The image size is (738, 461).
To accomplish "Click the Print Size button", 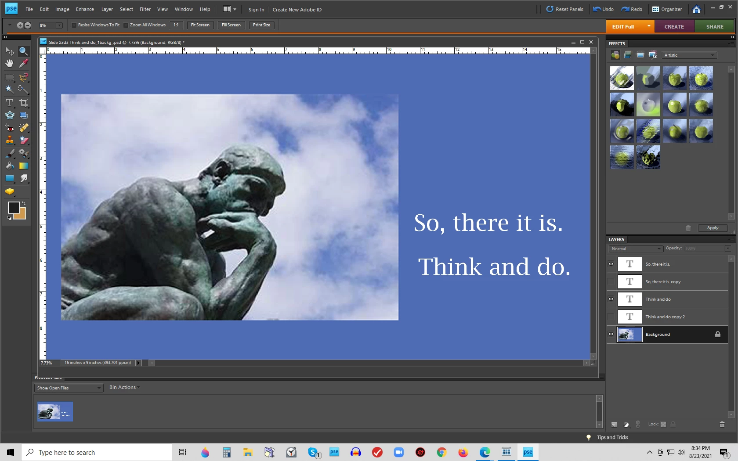I will pyautogui.click(x=262, y=25).
